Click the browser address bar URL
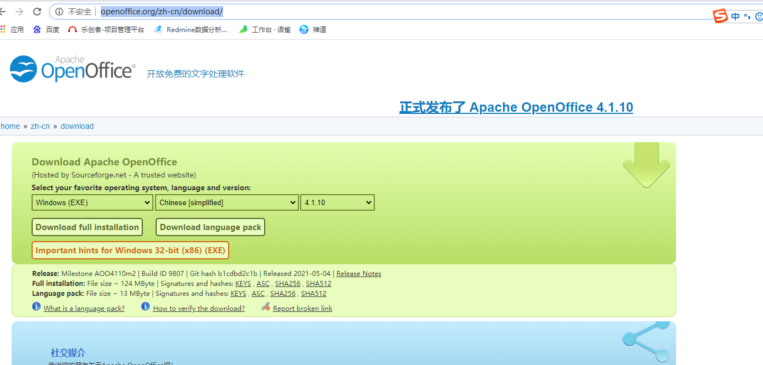 click(x=162, y=12)
